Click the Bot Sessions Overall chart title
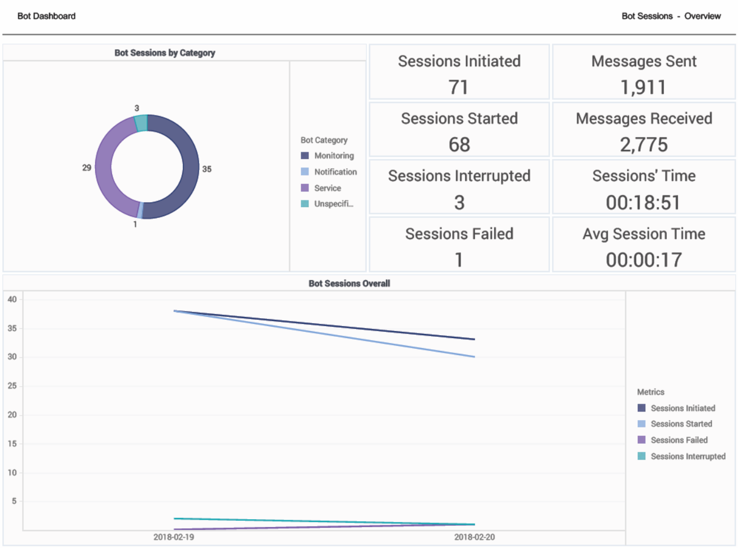 coord(349,283)
